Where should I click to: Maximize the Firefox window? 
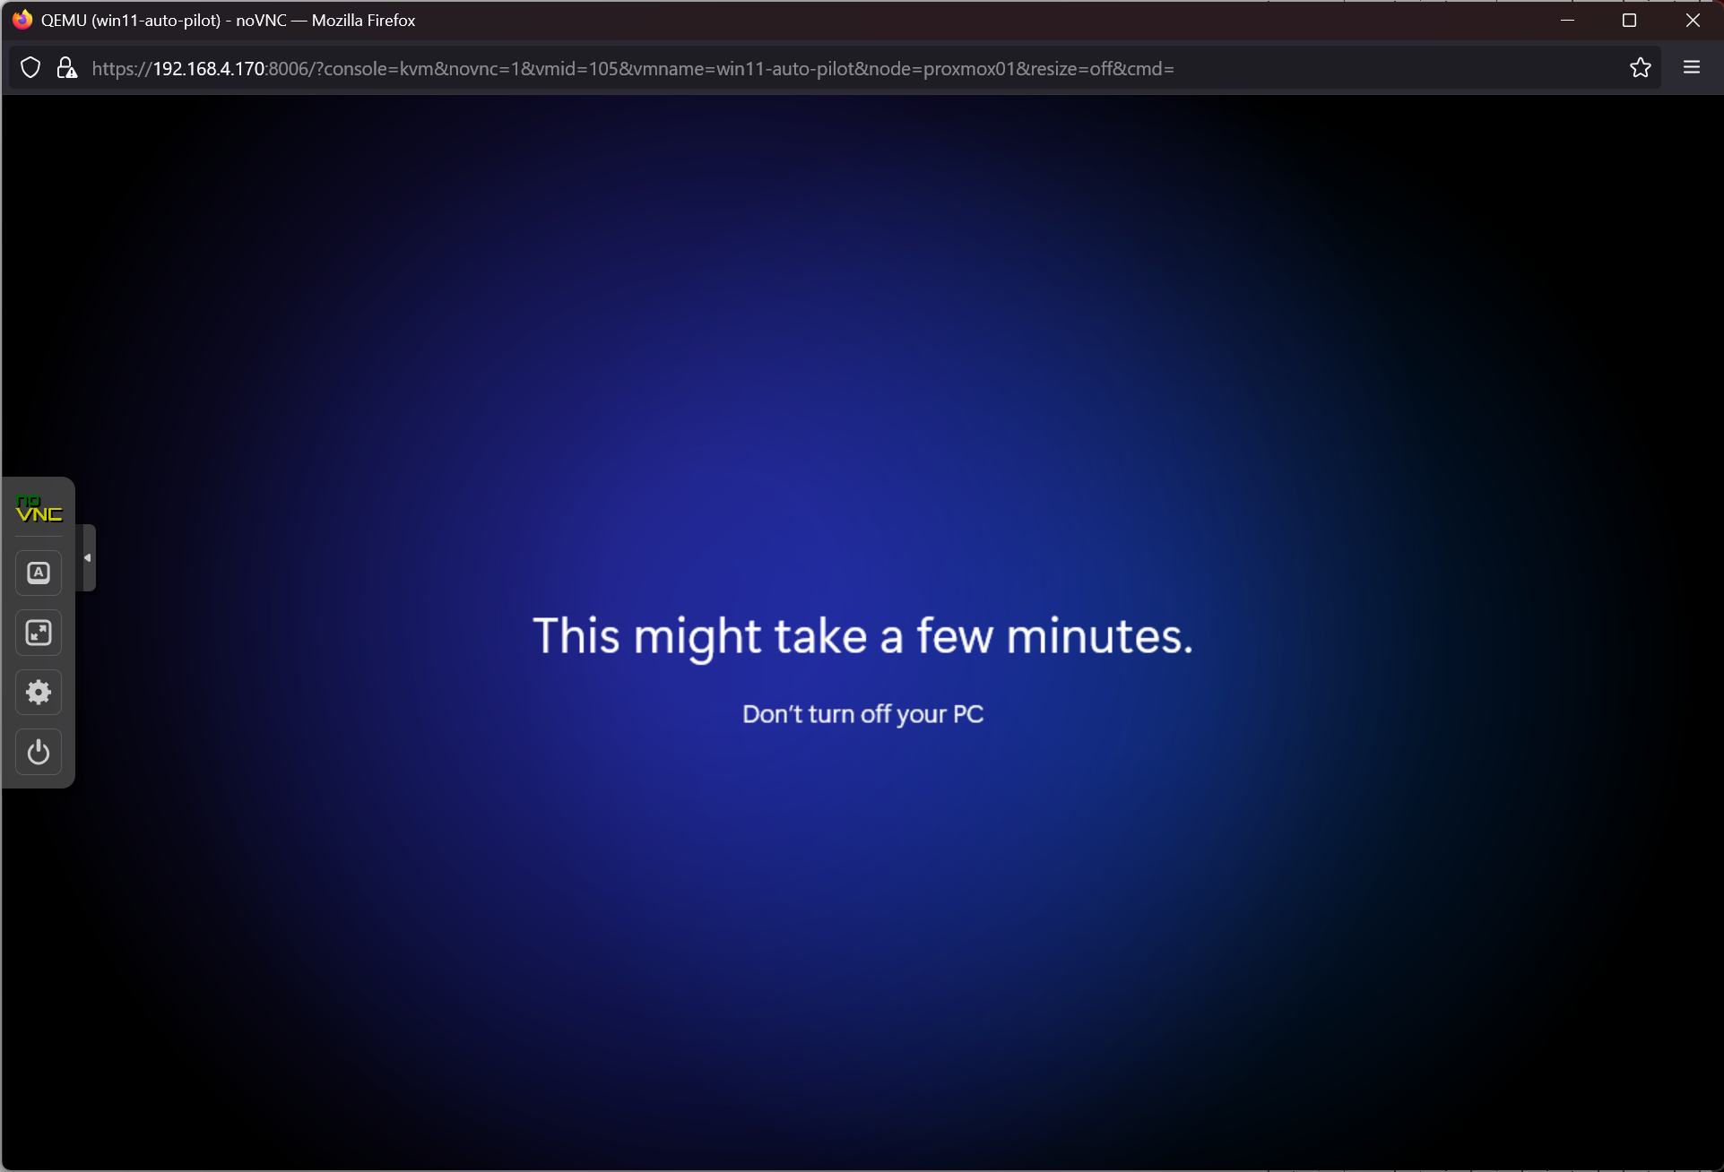coord(1629,20)
